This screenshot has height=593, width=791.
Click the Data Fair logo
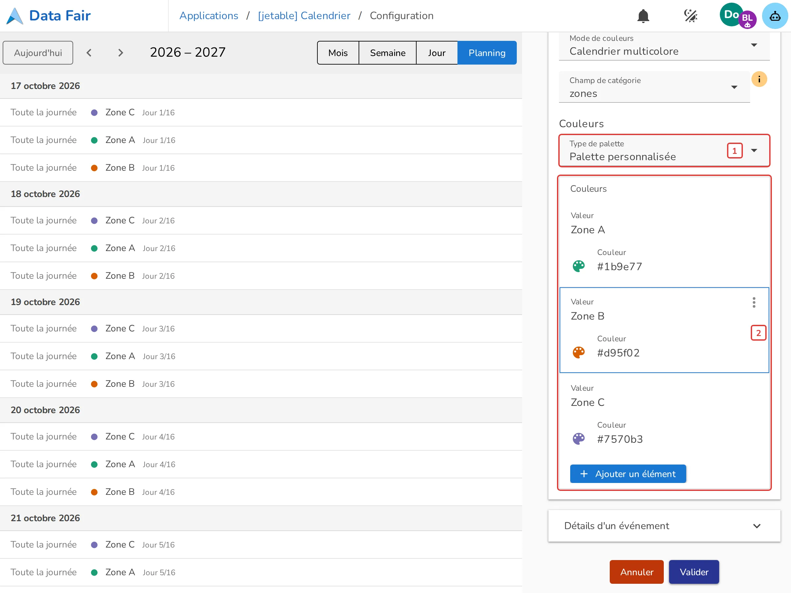point(49,16)
